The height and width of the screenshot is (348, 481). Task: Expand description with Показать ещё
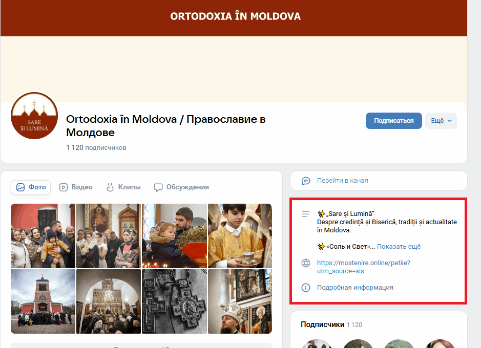tap(399, 247)
